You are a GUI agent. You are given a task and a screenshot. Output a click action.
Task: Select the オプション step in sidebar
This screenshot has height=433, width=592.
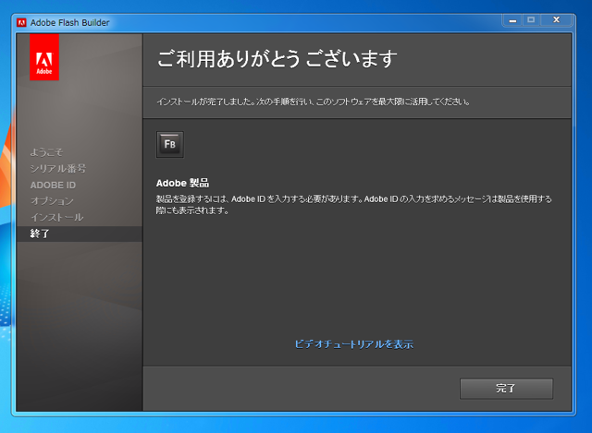pos(52,201)
